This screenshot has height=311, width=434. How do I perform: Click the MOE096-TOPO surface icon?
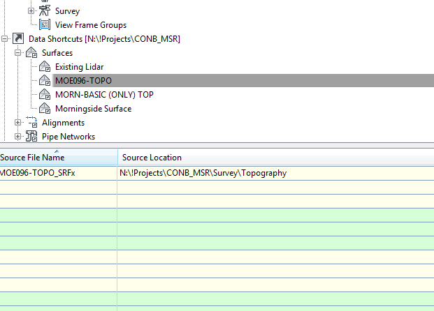click(45, 80)
